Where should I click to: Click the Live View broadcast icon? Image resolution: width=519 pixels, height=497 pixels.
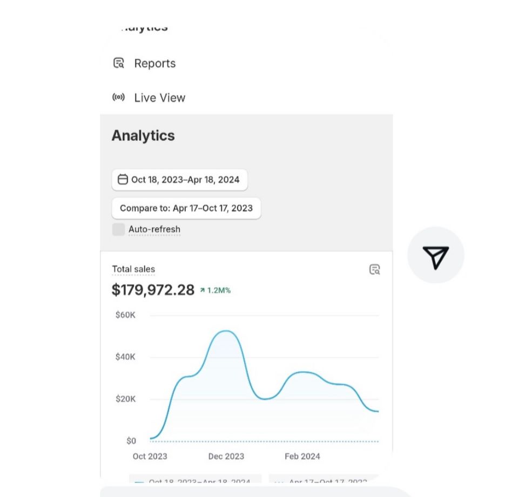(x=118, y=98)
